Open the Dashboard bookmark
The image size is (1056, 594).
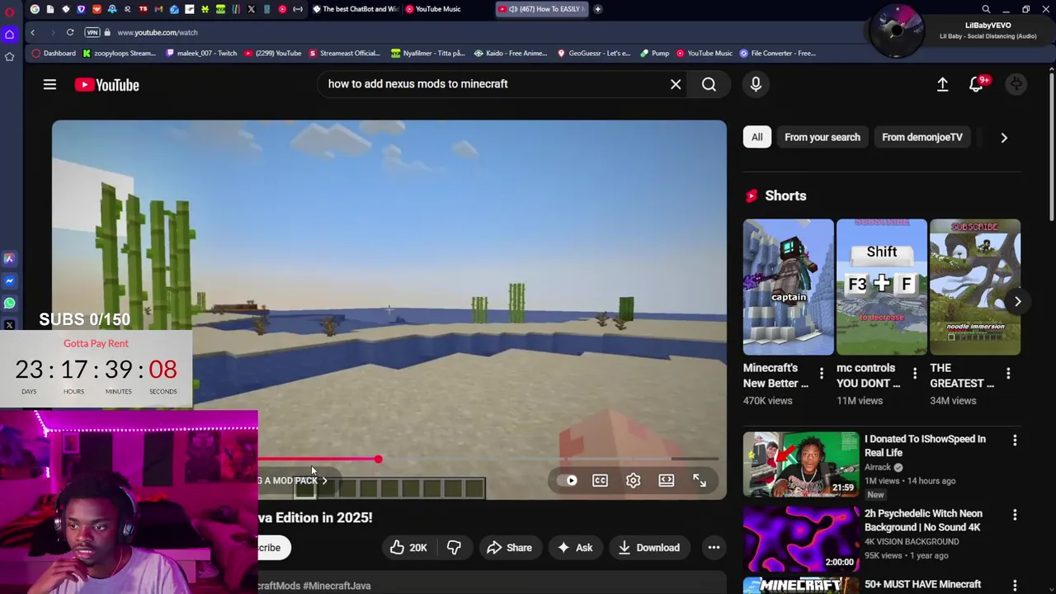tap(54, 53)
